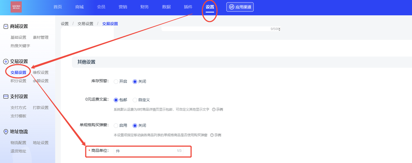This screenshot has width=412, height=163.
Task: Select 启用 for 单规格购买弹窗
Action: 116,126
